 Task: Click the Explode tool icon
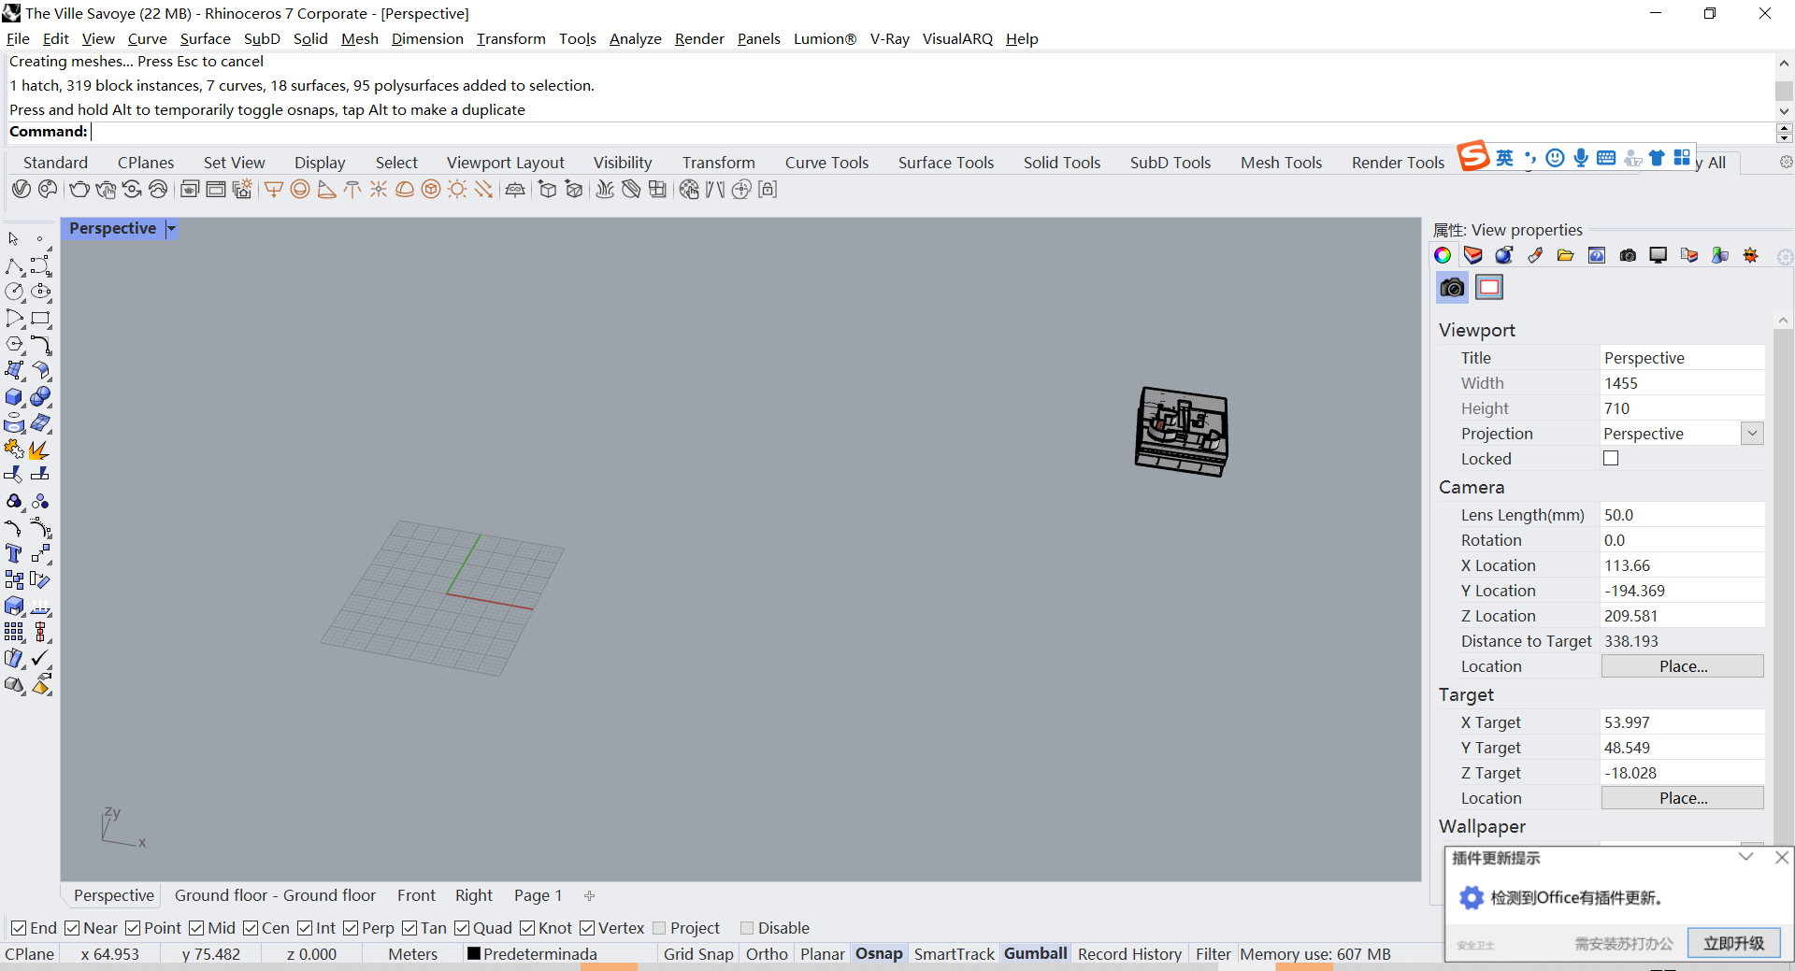coord(40,450)
